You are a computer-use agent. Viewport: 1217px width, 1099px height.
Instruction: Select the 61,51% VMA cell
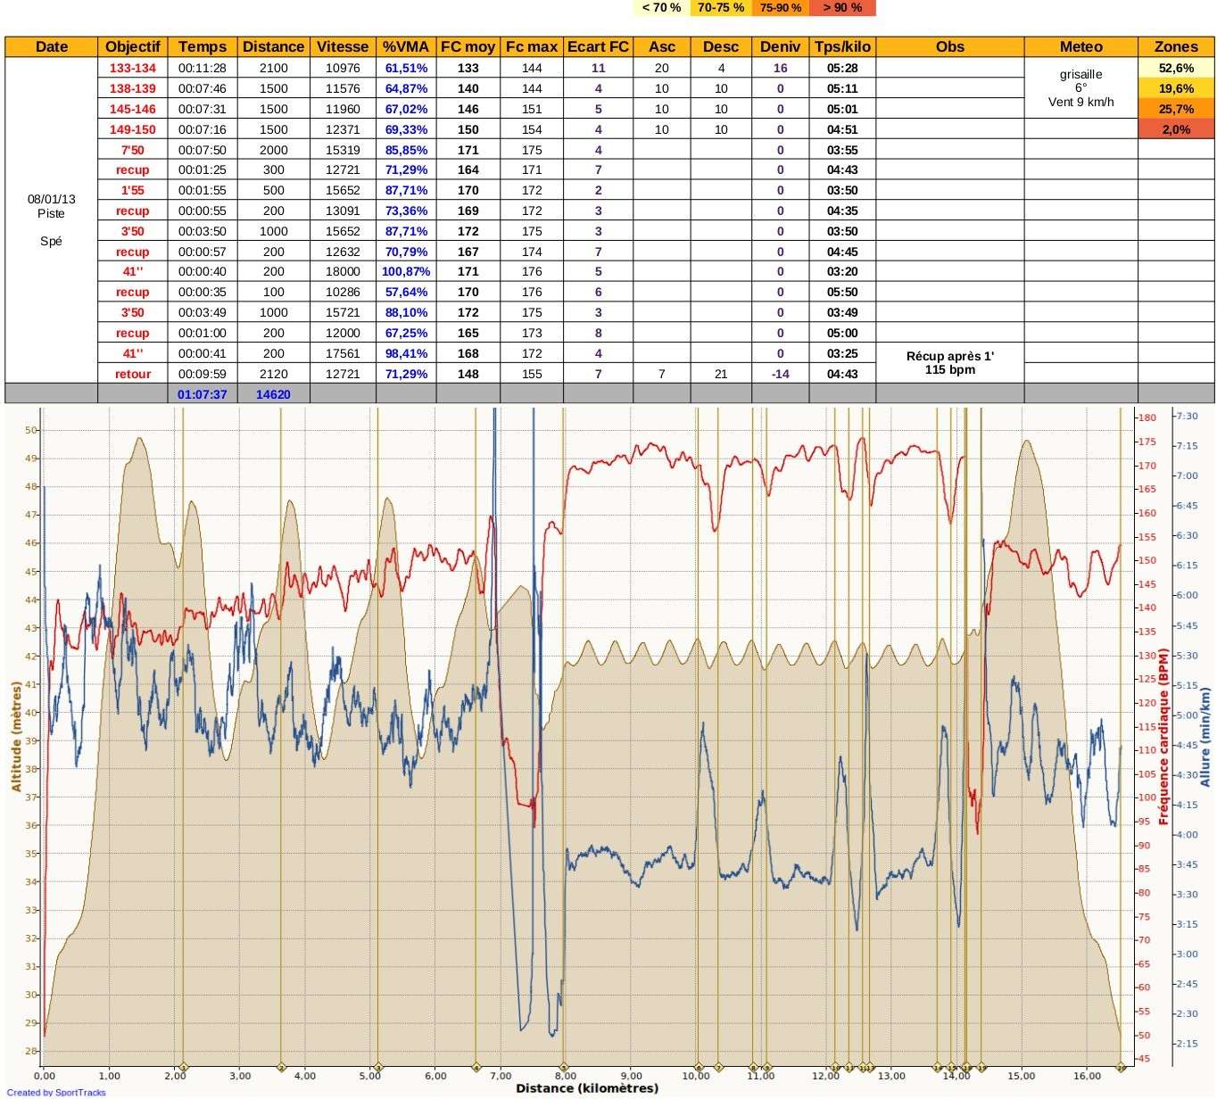[x=406, y=68]
